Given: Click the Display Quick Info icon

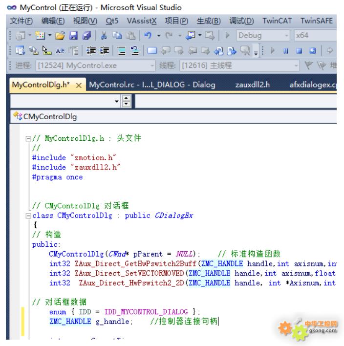Looking at the screenshot, I should pos(47,51).
